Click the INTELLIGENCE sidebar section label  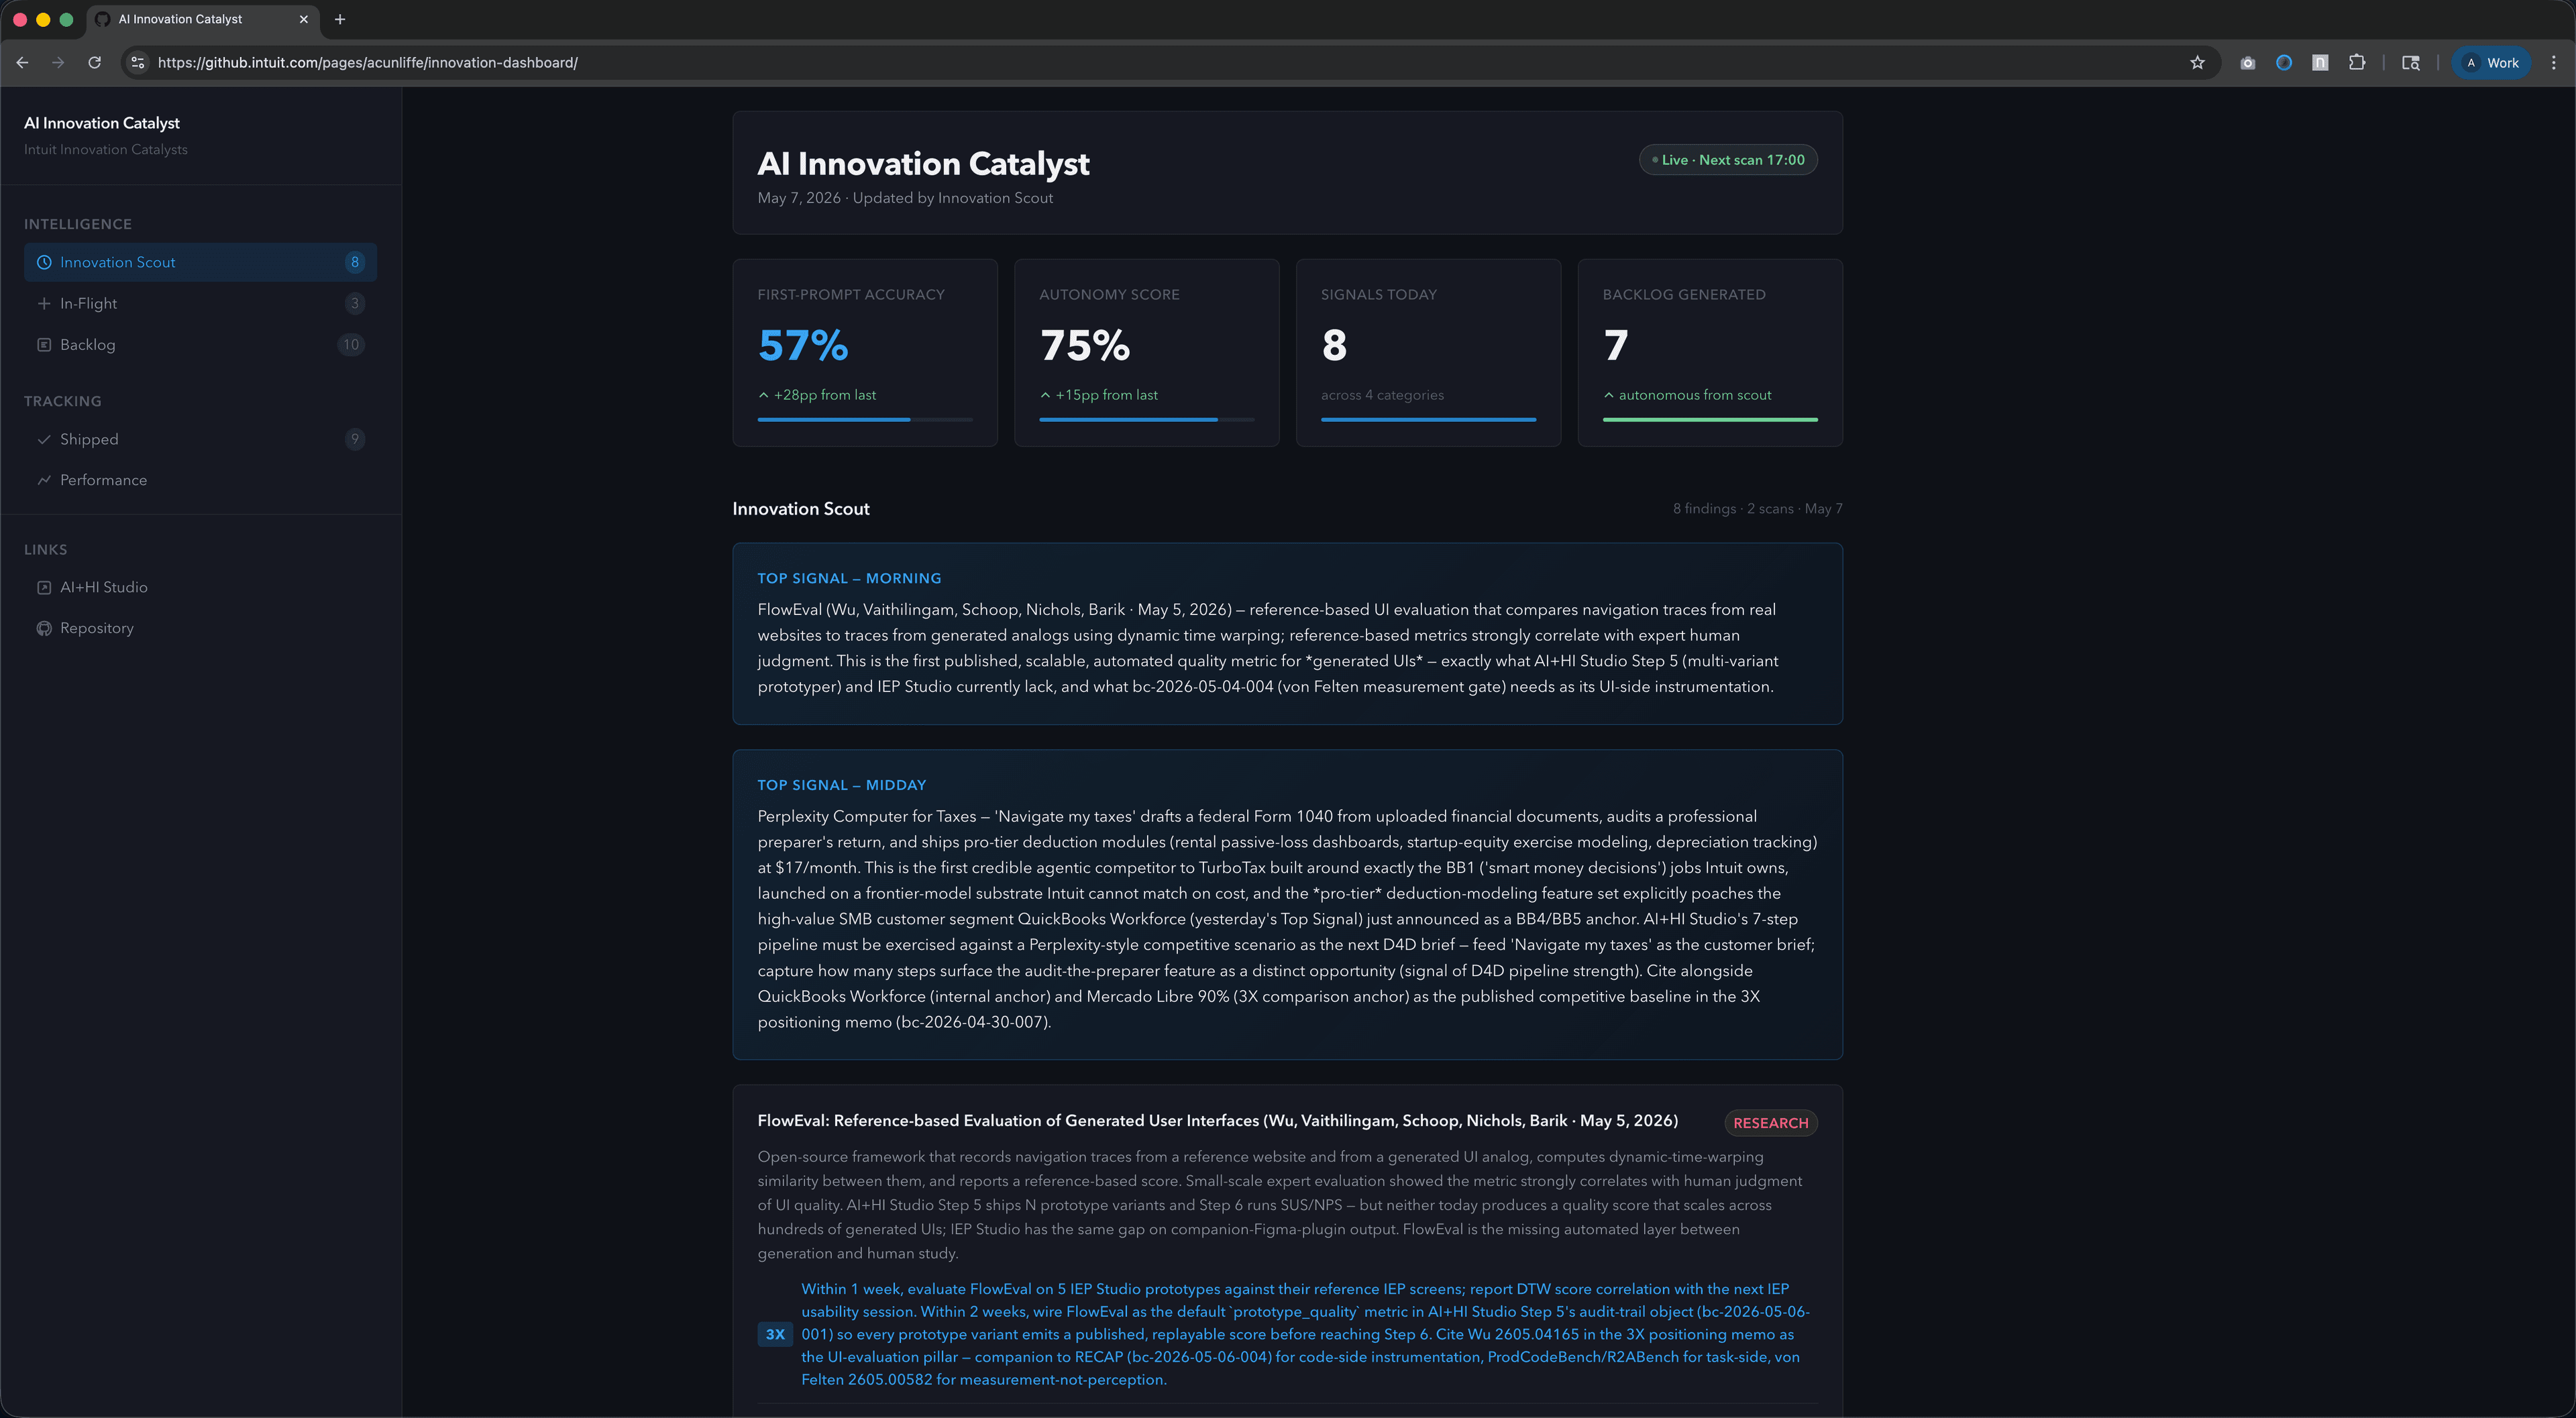78,224
